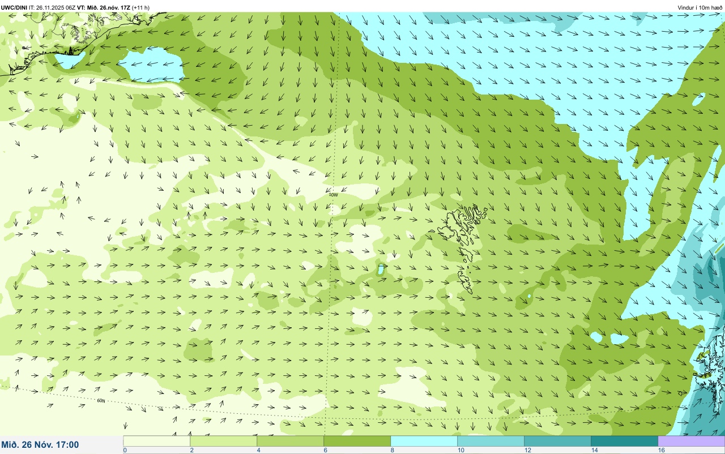
Task: Click the 'UWC/DINI' model label in header
Action: (14, 7)
